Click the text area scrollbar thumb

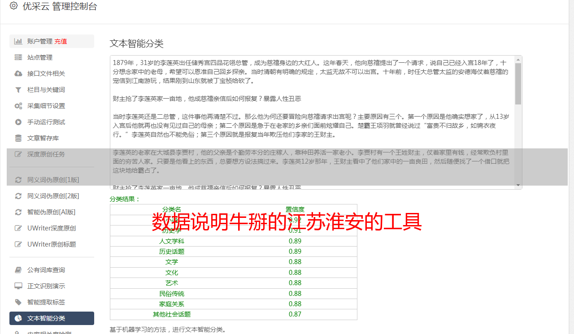pyautogui.click(x=518, y=83)
